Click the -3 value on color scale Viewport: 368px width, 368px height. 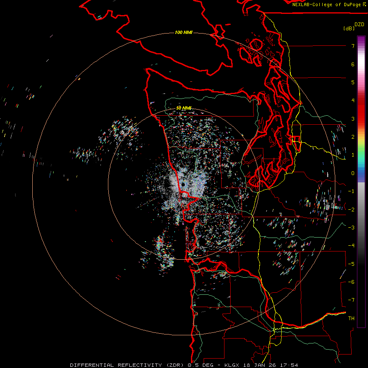(x=351, y=228)
